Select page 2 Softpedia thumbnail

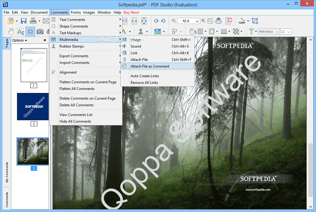tap(33, 107)
